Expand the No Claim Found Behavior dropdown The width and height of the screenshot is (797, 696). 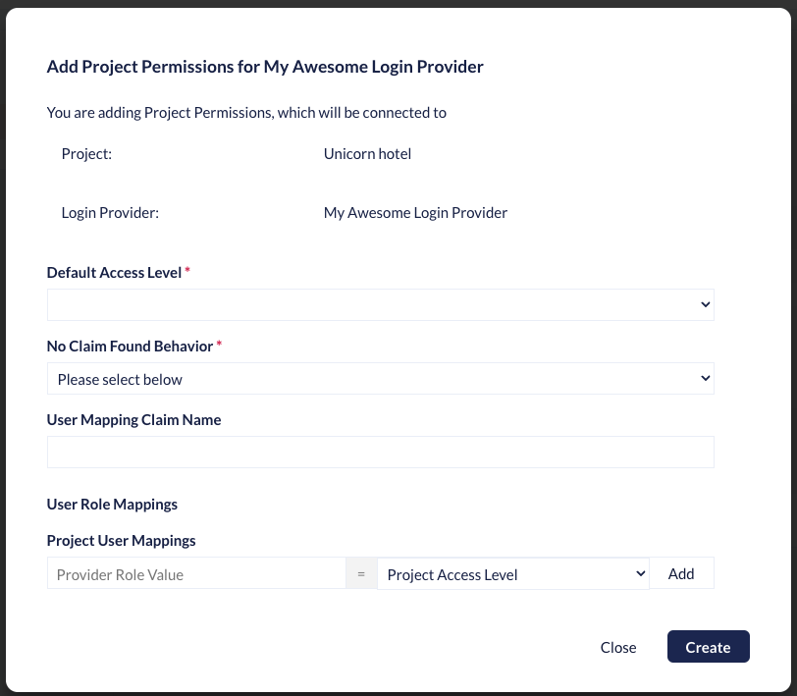coord(380,379)
